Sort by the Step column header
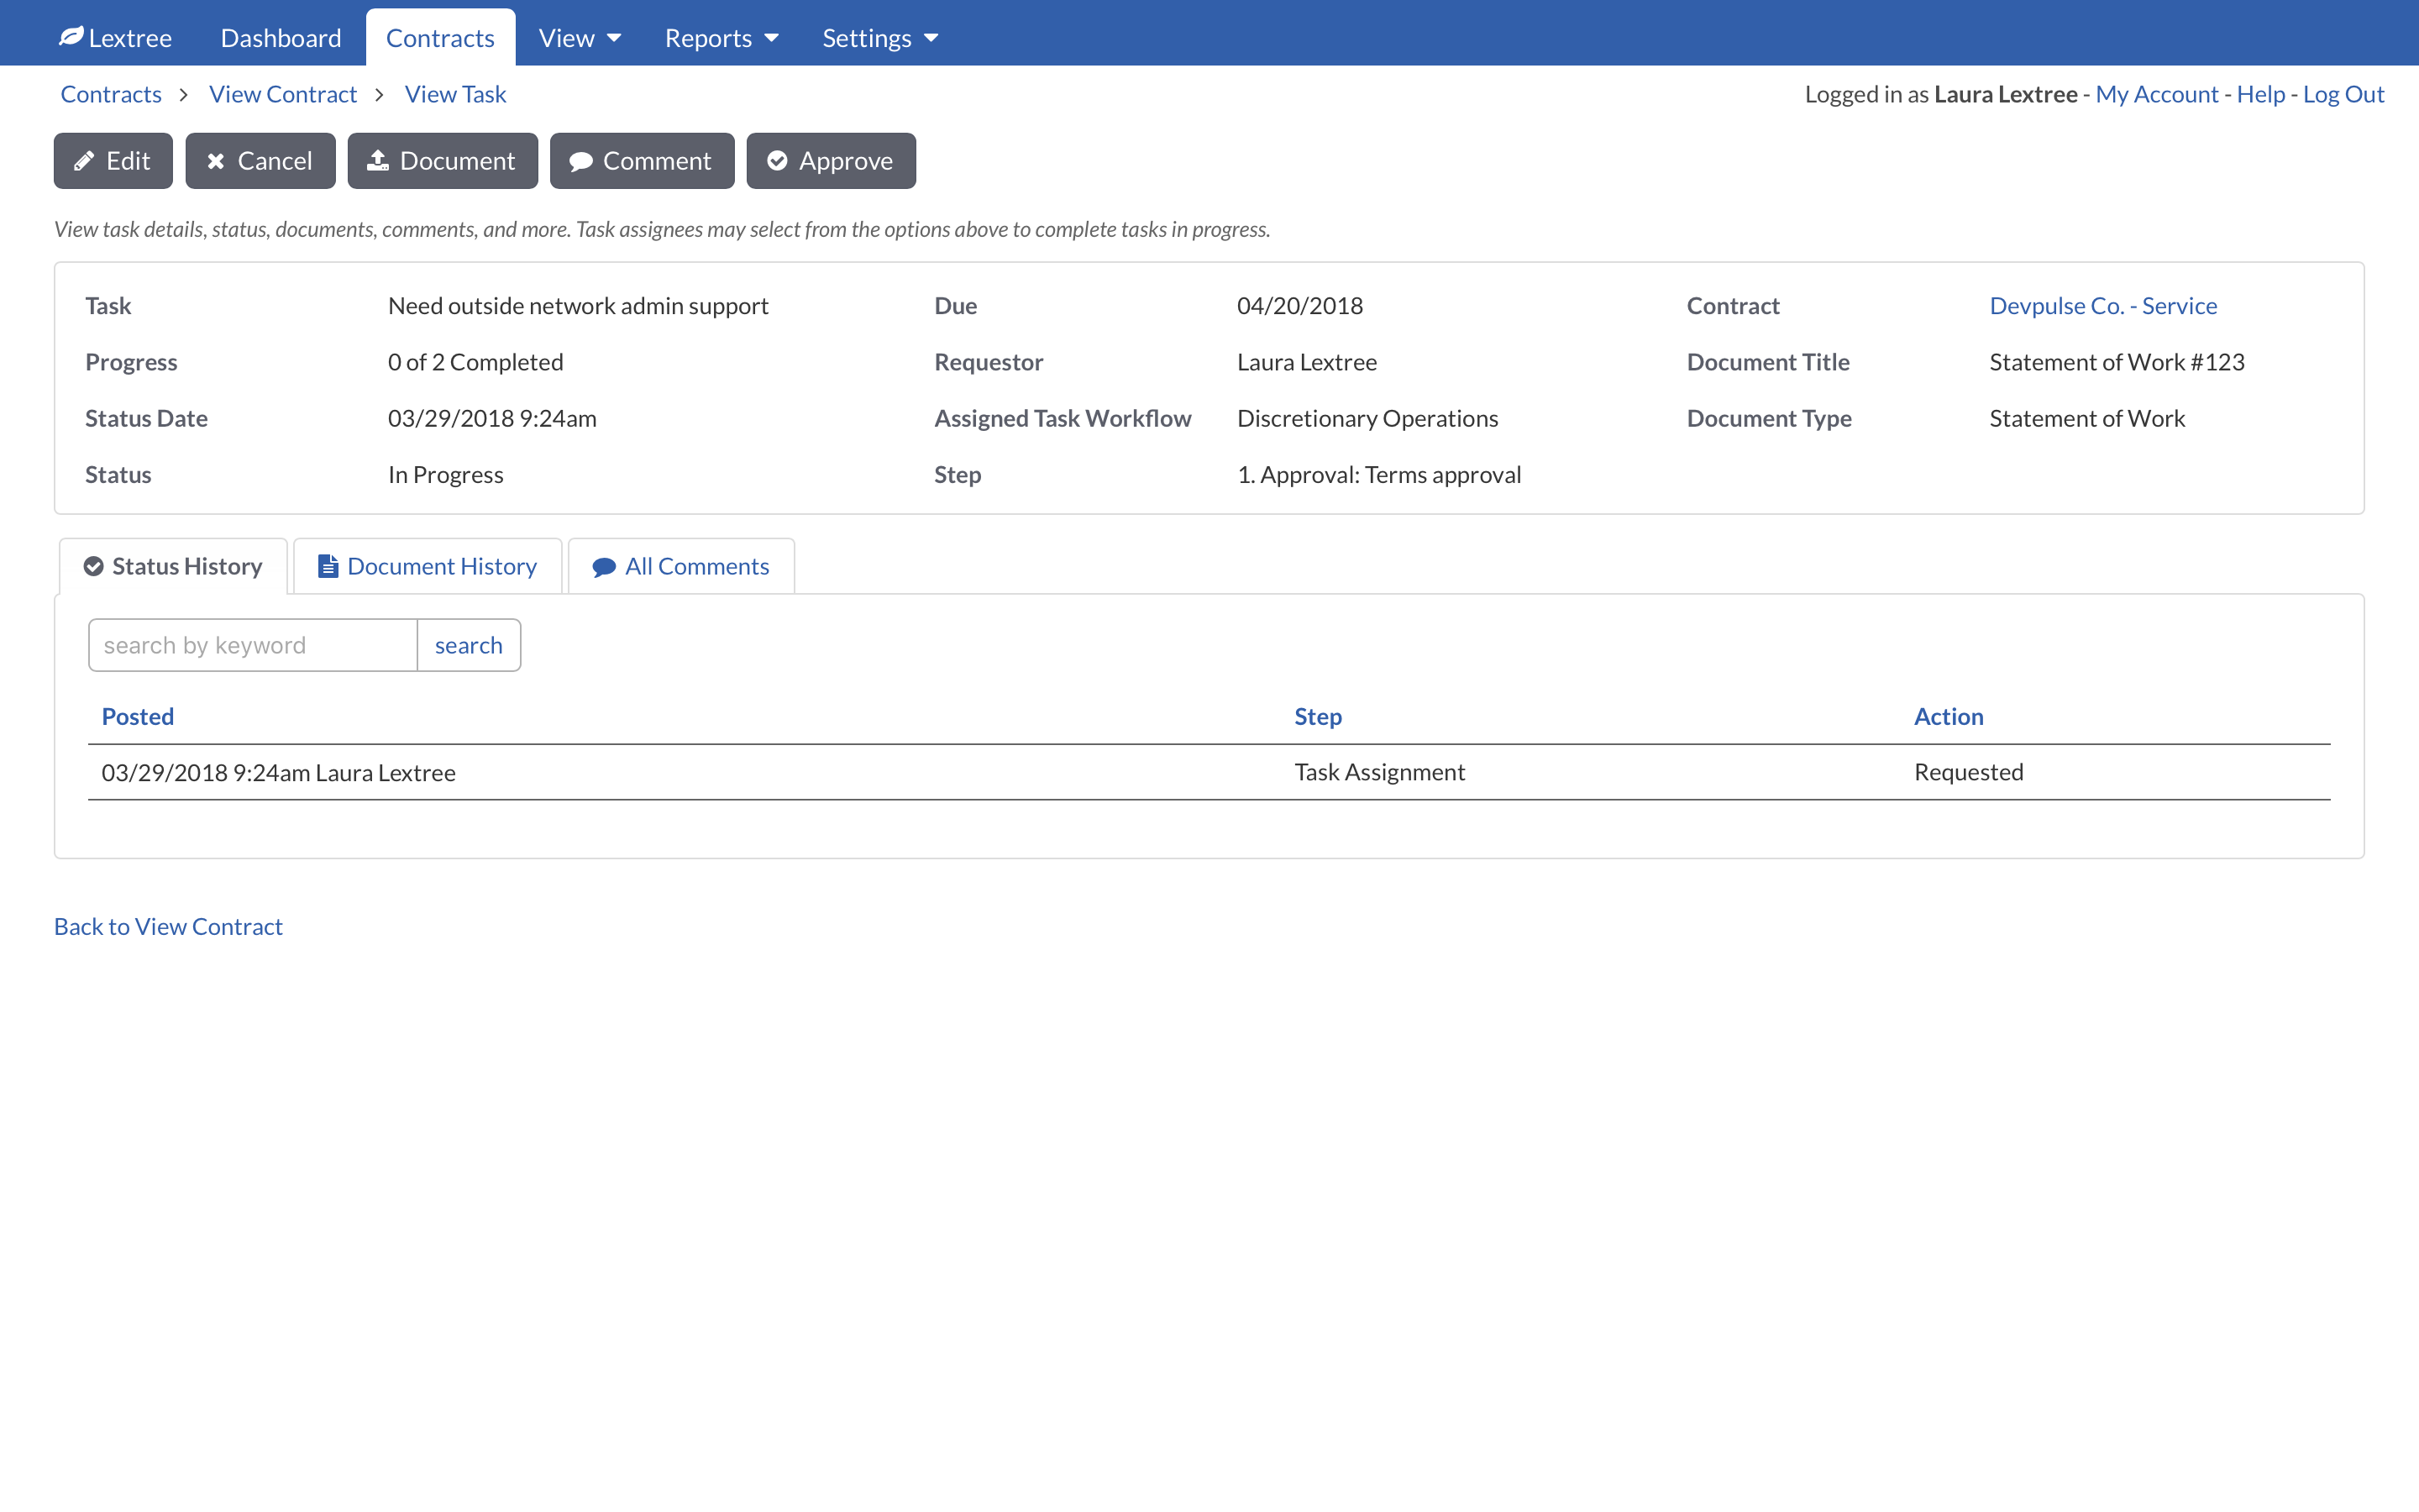This screenshot has width=2419, height=1512. click(1318, 716)
